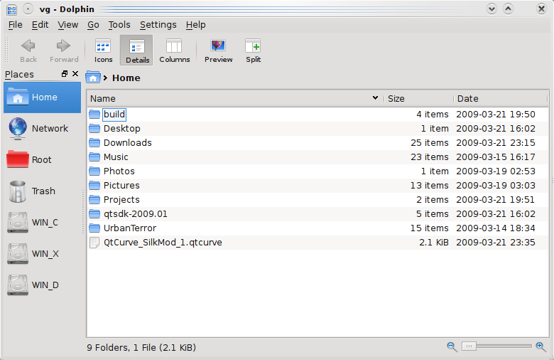Click the date '2009-03-21 23:35'
Screen dimensions: 554x360
pos(495,243)
